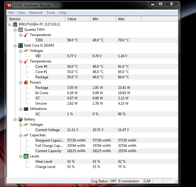Click the green Levels icon
Image resolution: width=196 pixels, height=187 pixels.
[26, 156]
